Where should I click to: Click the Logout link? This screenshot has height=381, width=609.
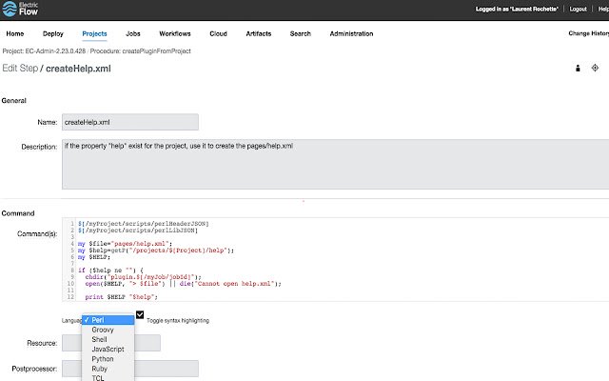578,9
